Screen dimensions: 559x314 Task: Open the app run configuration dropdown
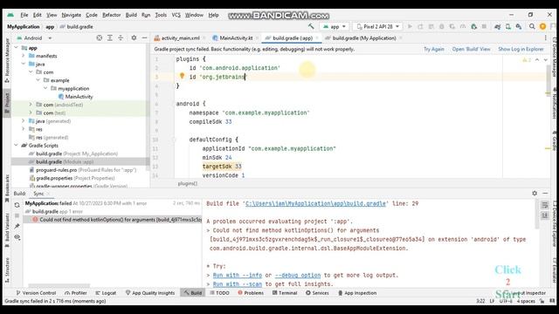pyautogui.click(x=334, y=26)
